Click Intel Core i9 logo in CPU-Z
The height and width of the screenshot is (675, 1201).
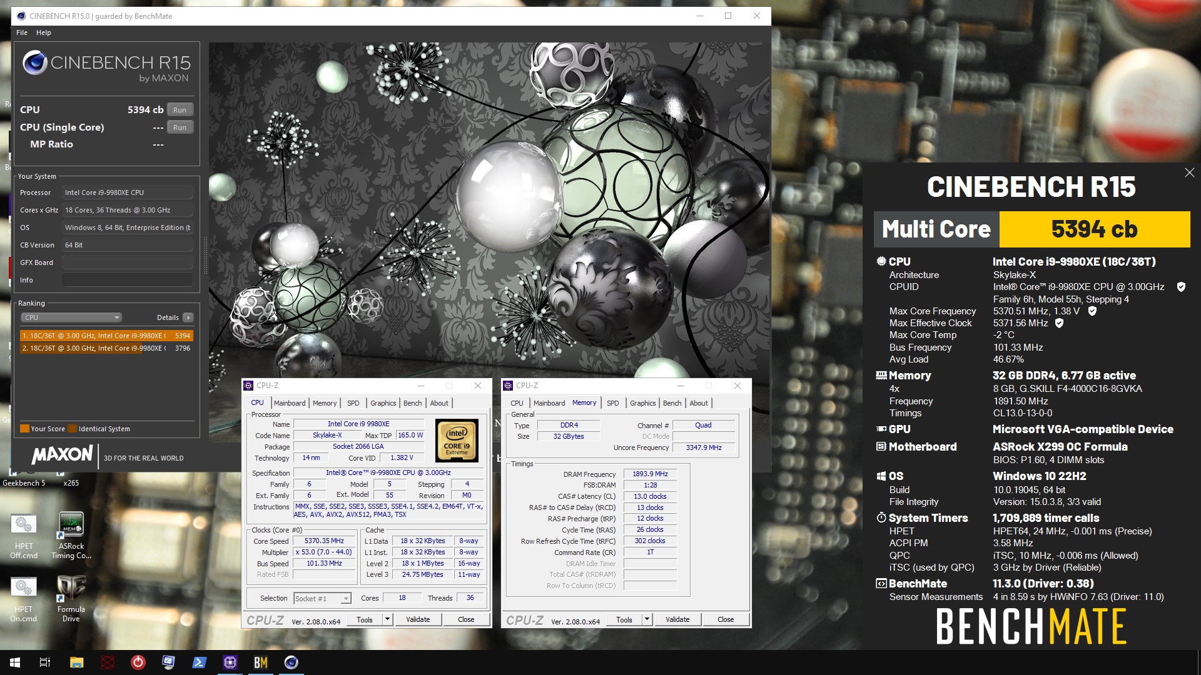pyautogui.click(x=457, y=441)
